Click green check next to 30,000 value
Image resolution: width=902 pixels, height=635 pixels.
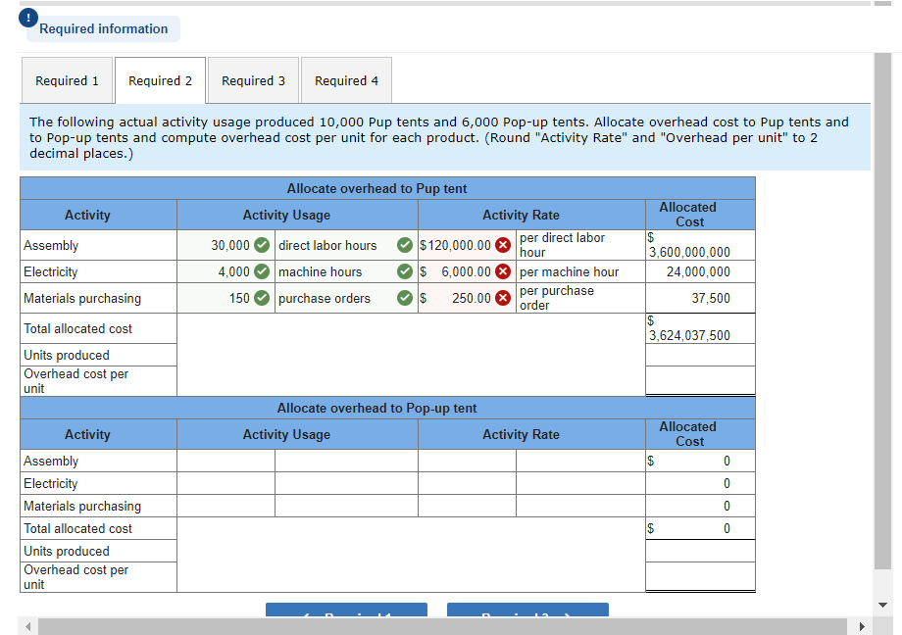click(x=262, y=245)
